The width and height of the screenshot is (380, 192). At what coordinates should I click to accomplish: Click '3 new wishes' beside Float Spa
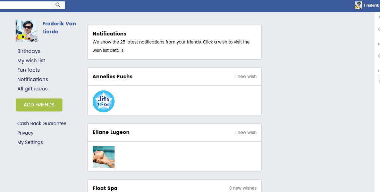click(x=243, y=188)
